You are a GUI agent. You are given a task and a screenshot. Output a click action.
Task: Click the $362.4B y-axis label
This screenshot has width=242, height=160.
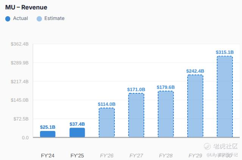tap(20, 44)
